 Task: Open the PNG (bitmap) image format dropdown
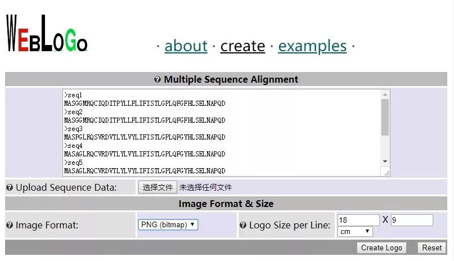(168, 225)
